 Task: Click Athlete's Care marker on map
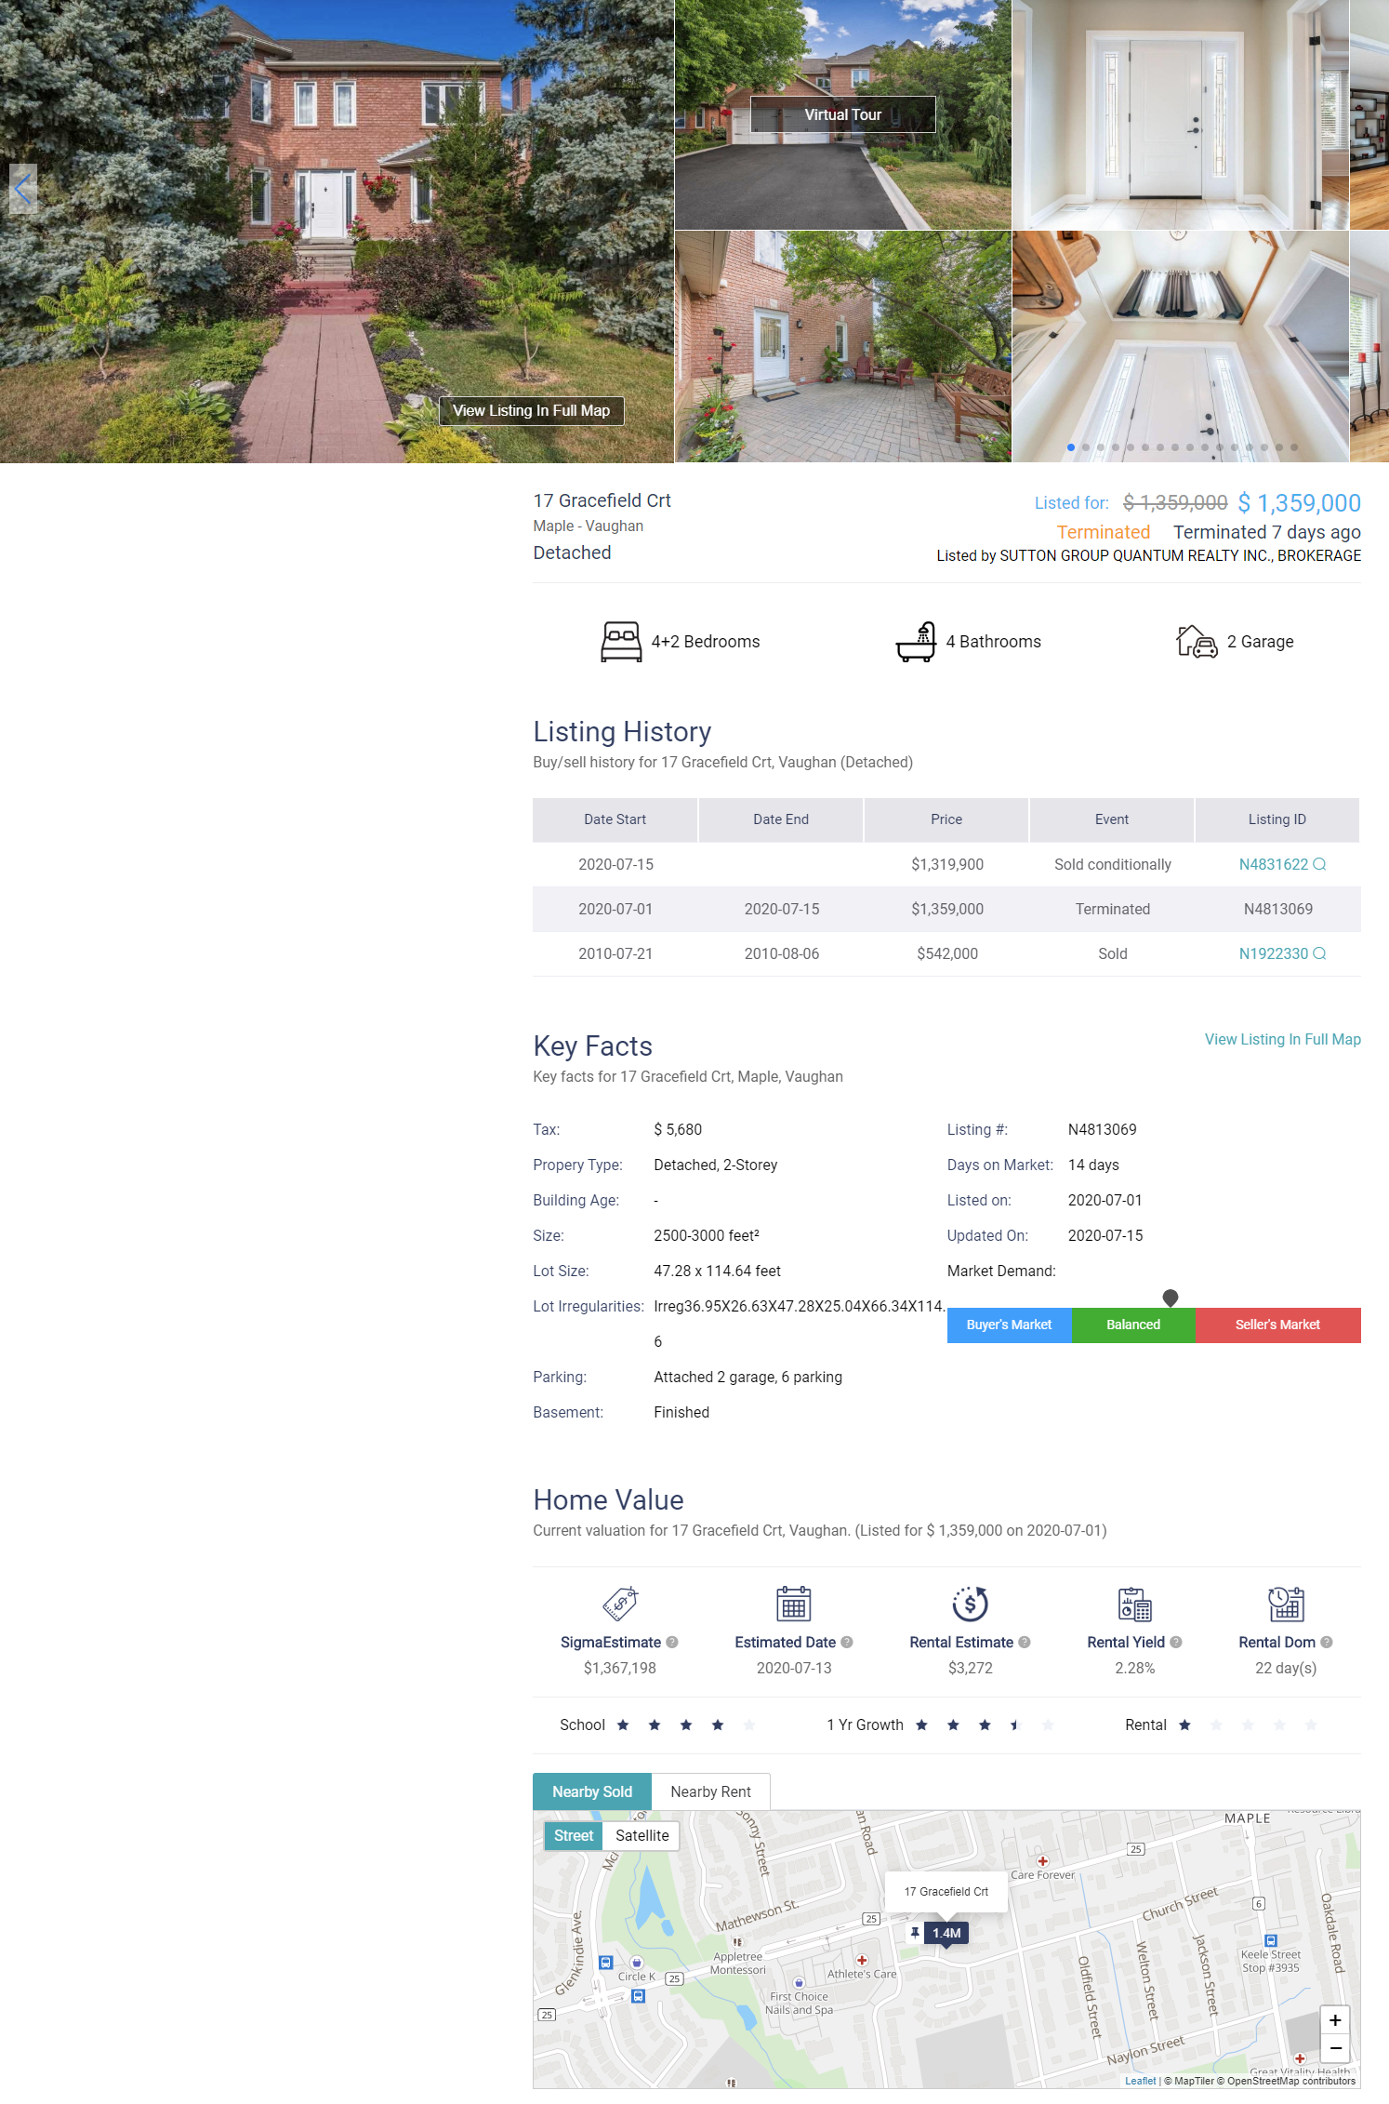pyautogui.click(x=862, y=1960)
